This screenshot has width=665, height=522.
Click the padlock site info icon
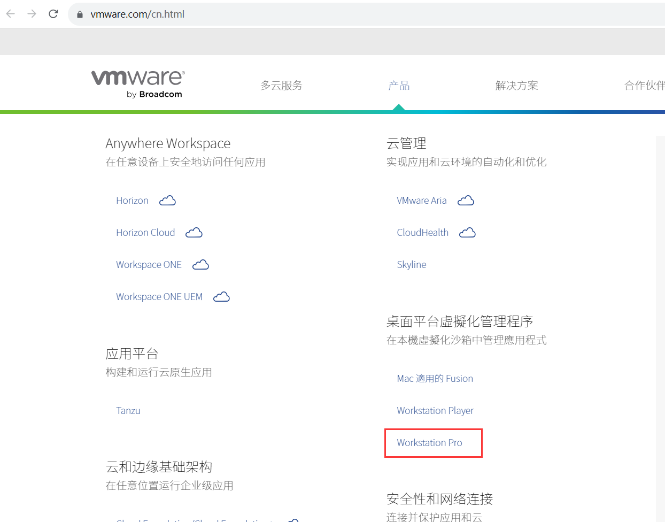tap(80, 14)
